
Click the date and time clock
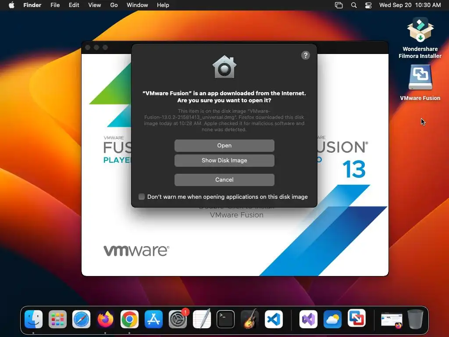point(410,5)
